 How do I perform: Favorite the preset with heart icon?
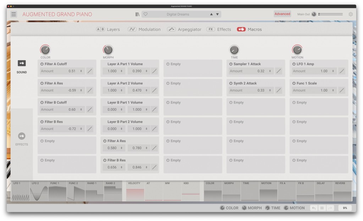click(145, 14)
